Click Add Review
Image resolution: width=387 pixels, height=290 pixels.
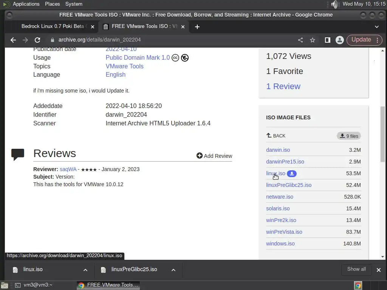(x=214, y=156)
